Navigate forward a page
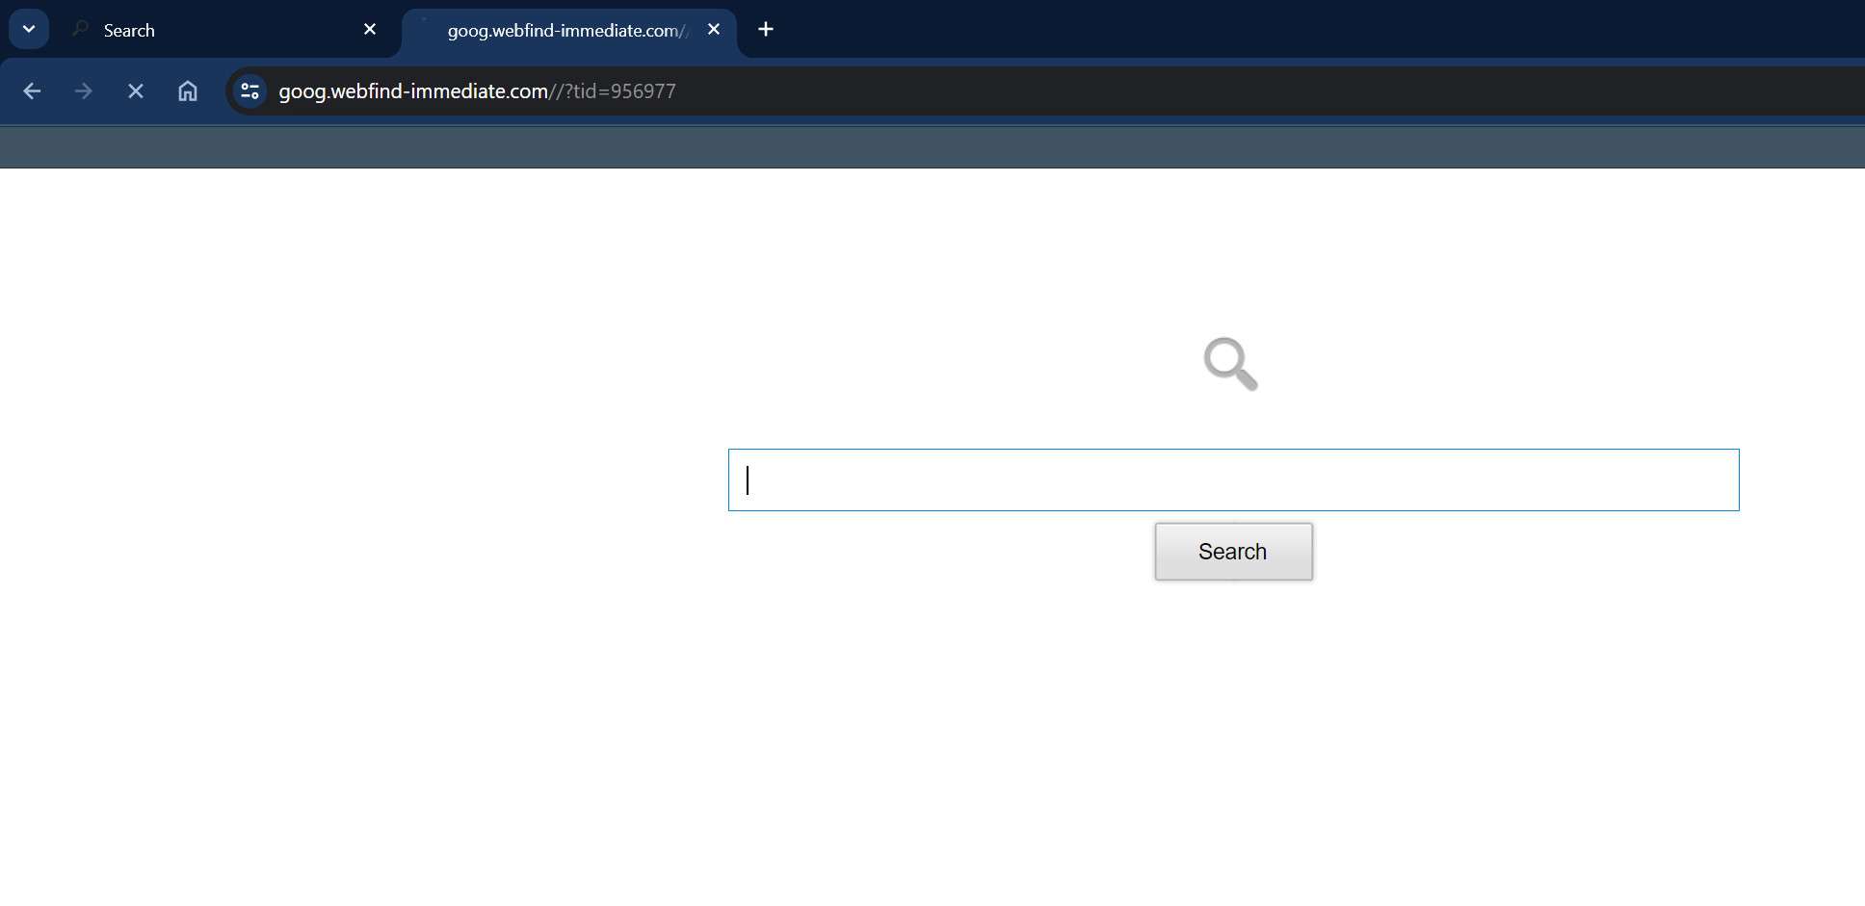 (x=84, y=91)
